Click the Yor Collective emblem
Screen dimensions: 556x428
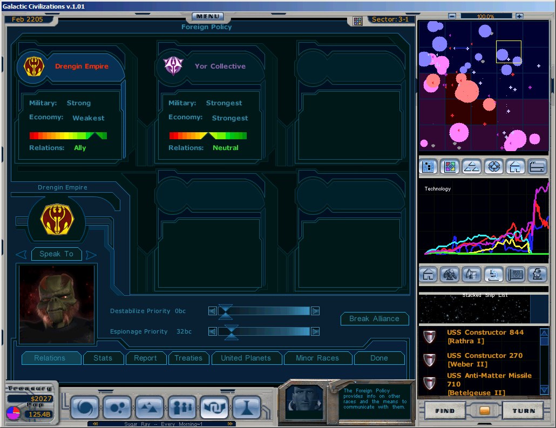(x=173, y=66)
